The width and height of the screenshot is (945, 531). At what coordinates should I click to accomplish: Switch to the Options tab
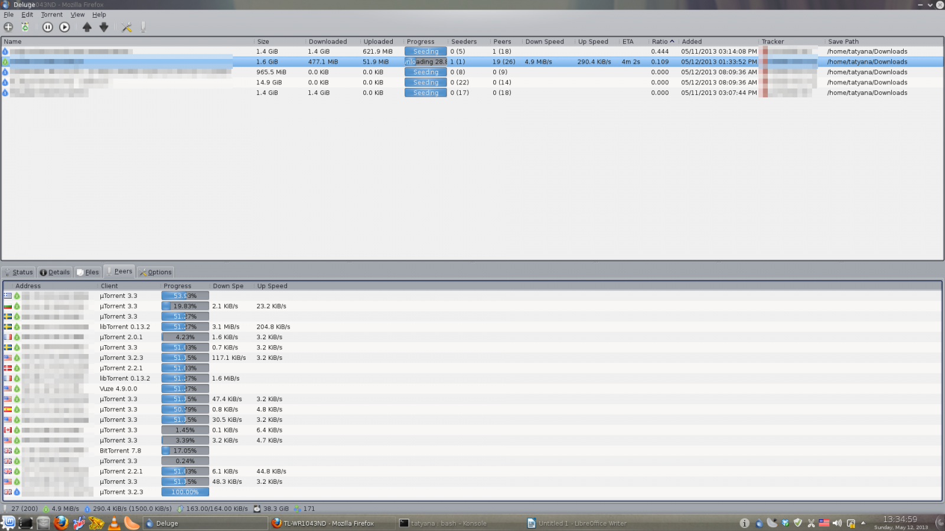coord(155,272)
